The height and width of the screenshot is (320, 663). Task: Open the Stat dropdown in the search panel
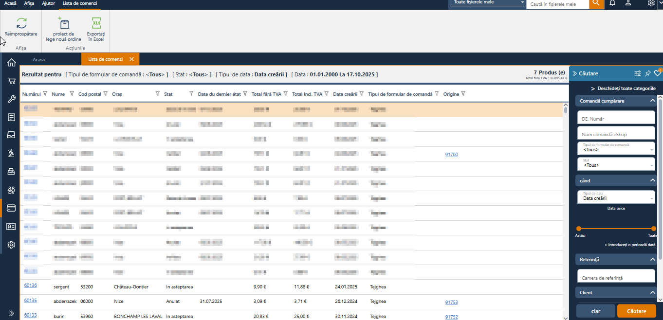point(616,164)
